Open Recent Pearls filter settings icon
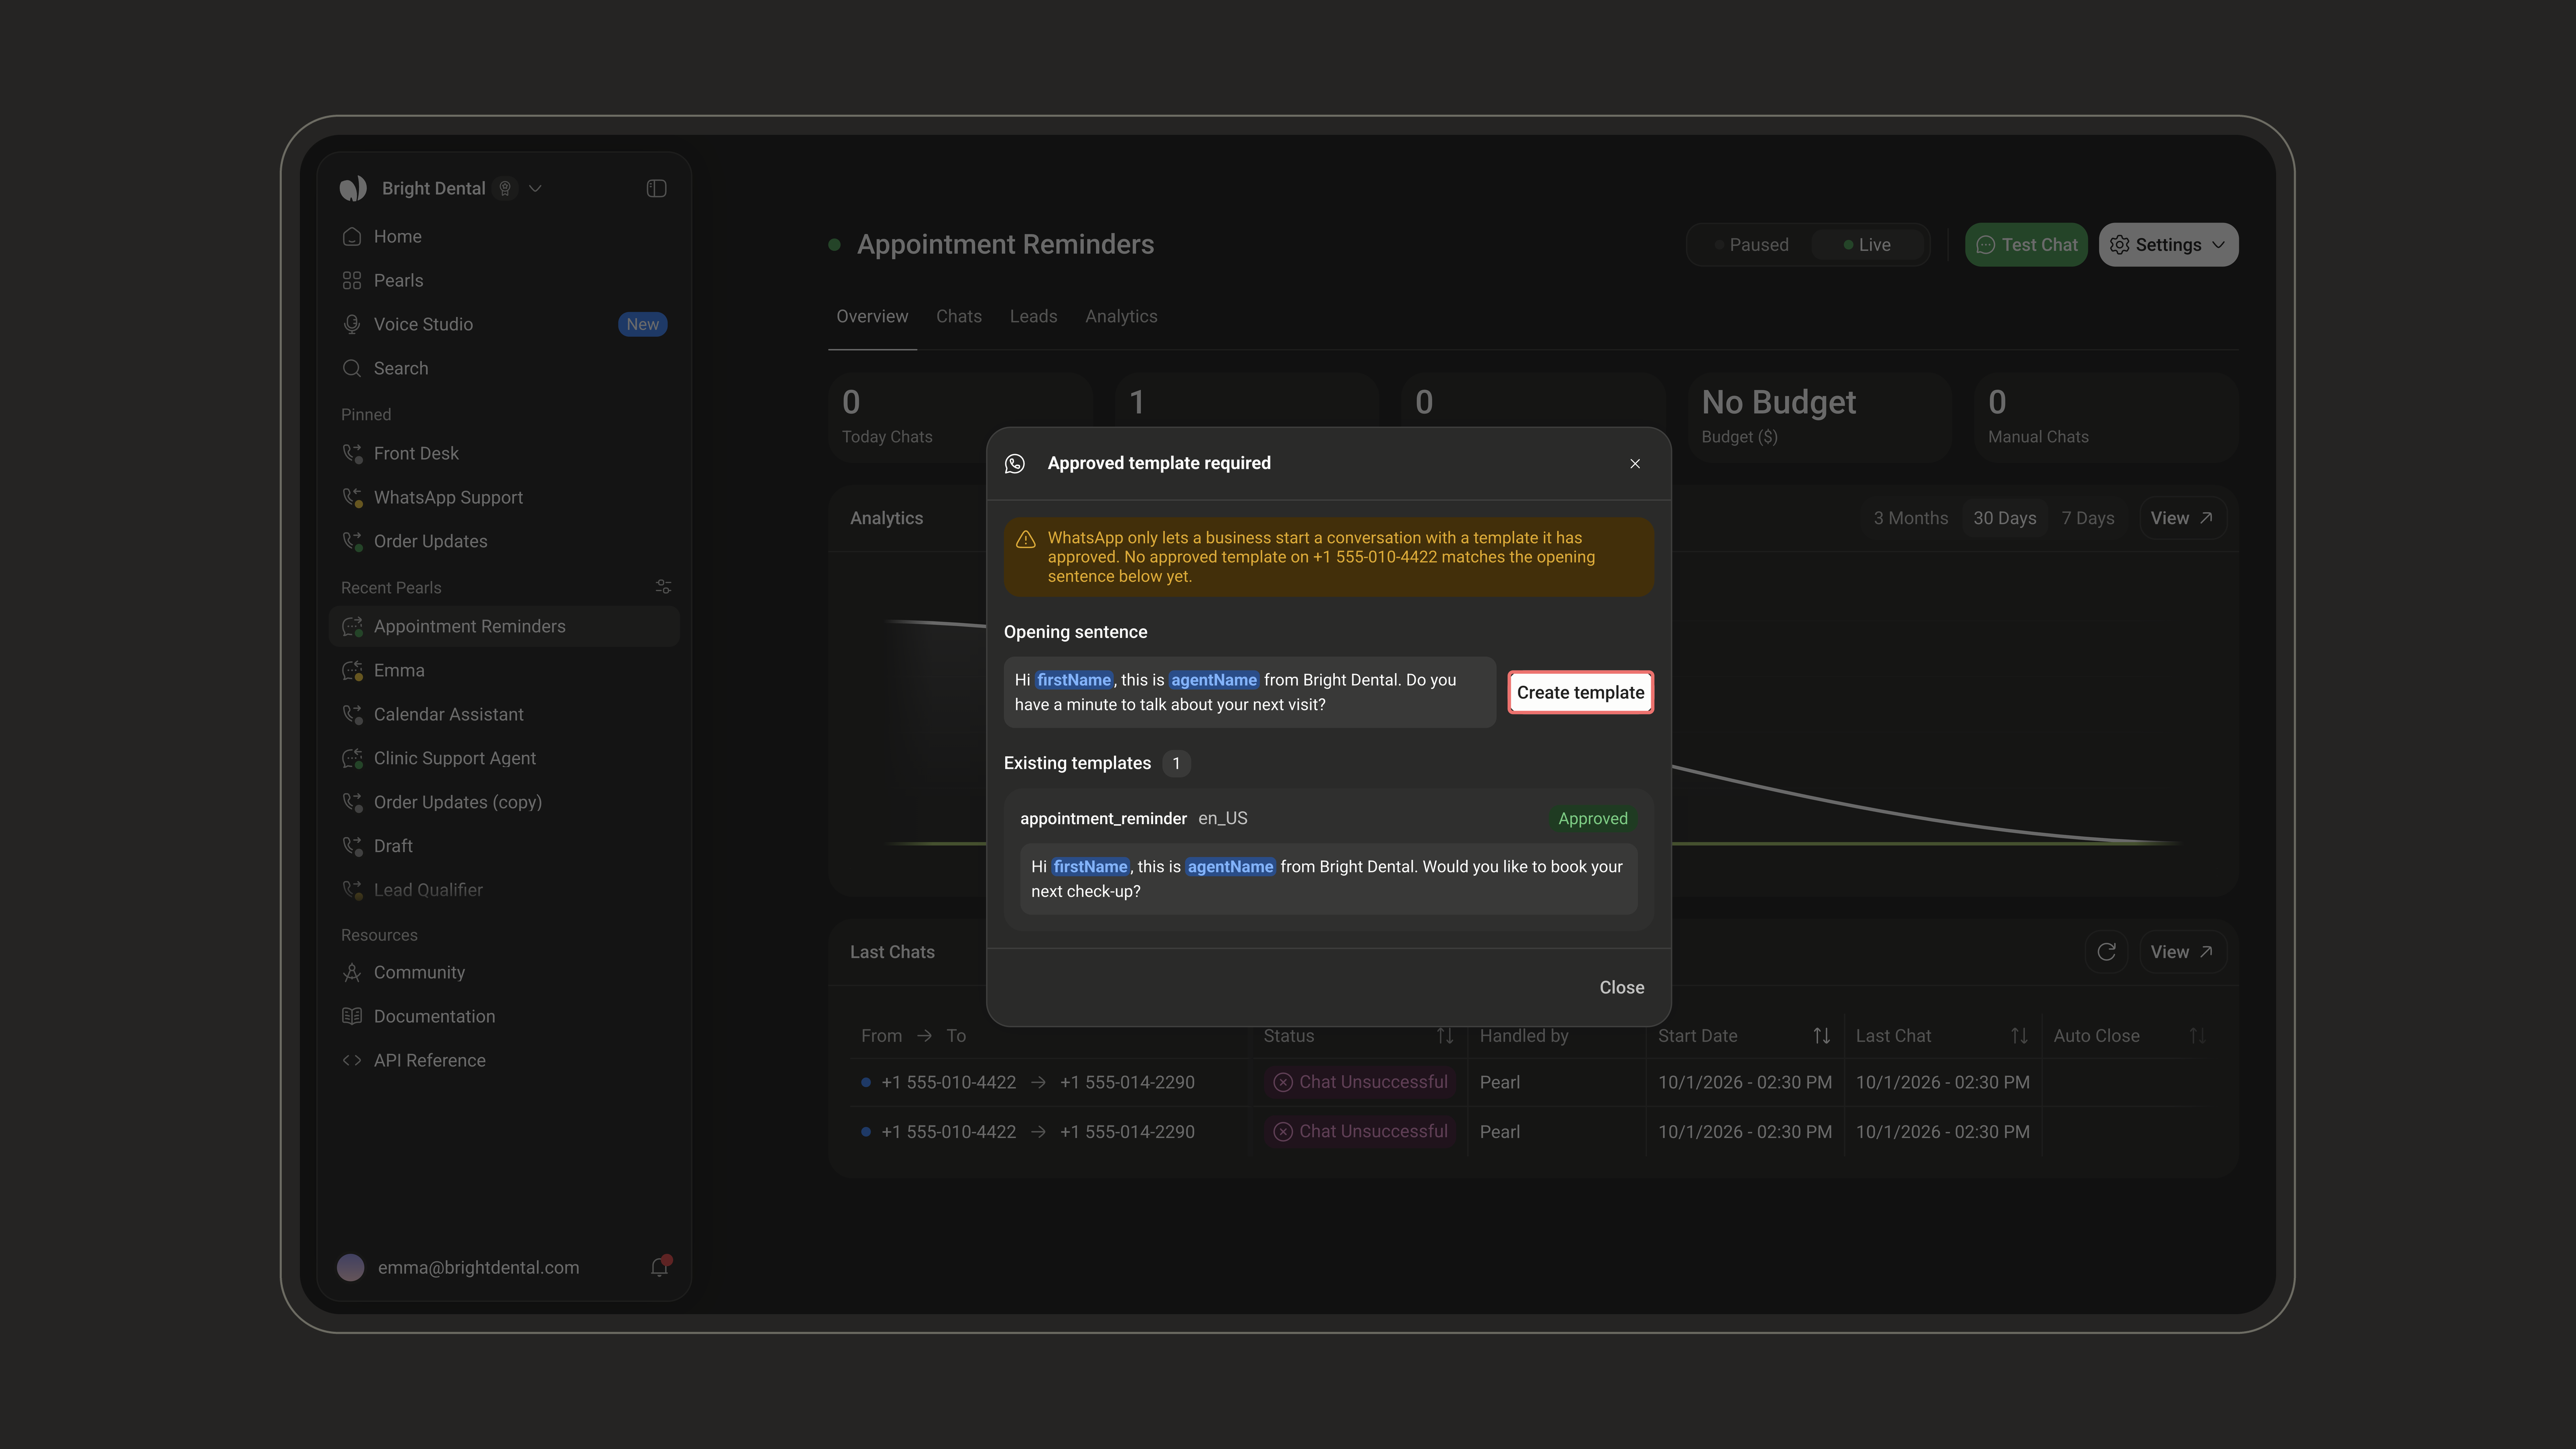Viewport: 2576px width, 1449px height. (662, 587)
